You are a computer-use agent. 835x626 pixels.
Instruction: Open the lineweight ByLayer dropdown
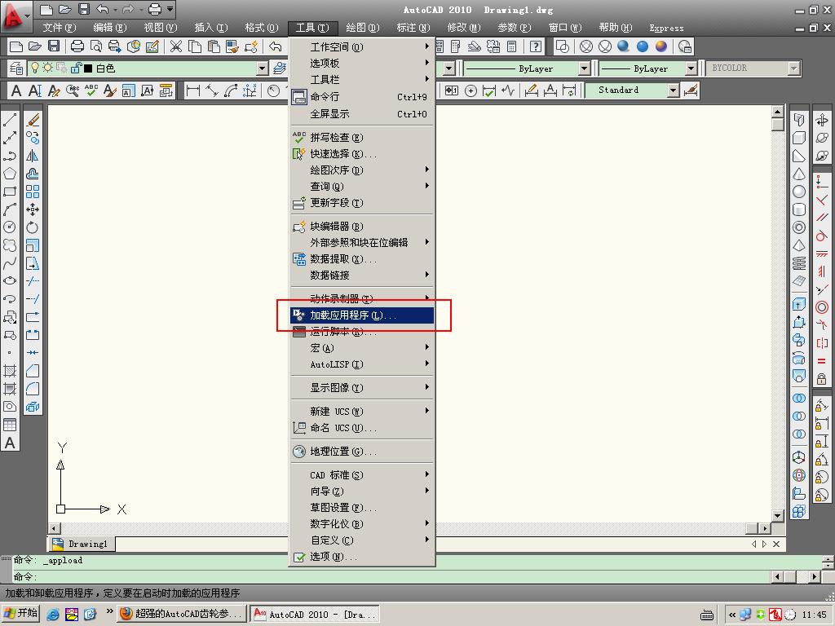click(x=691, y=68)
